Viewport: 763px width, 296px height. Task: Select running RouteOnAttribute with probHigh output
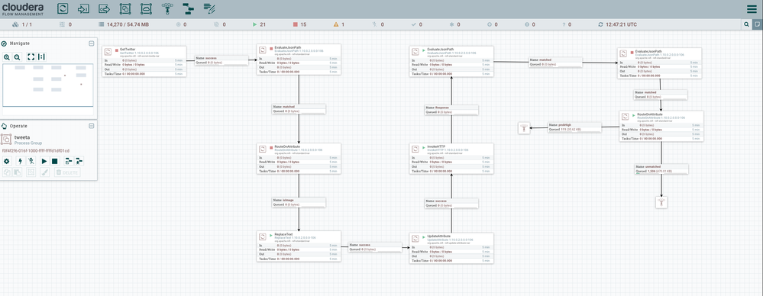point(661,126)
